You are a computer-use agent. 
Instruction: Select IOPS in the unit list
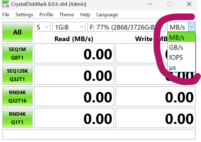click(x=181, y=57)
